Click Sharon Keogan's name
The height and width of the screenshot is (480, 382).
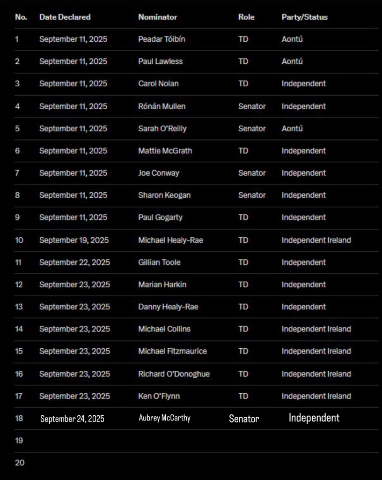[x=164, y=195]
